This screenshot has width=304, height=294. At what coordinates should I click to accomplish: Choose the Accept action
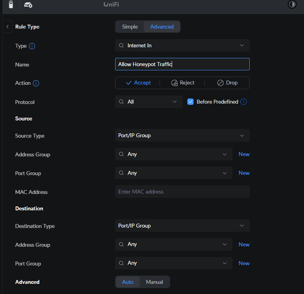click(x=138, y=83)
